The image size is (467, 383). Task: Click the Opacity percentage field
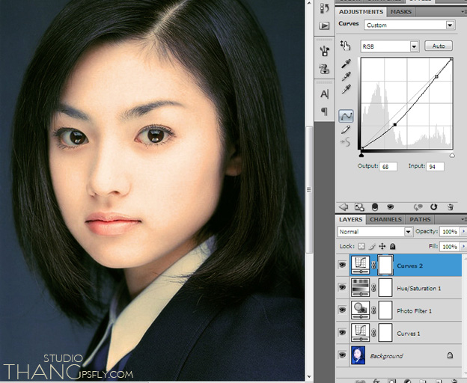[x=450, y=231]
